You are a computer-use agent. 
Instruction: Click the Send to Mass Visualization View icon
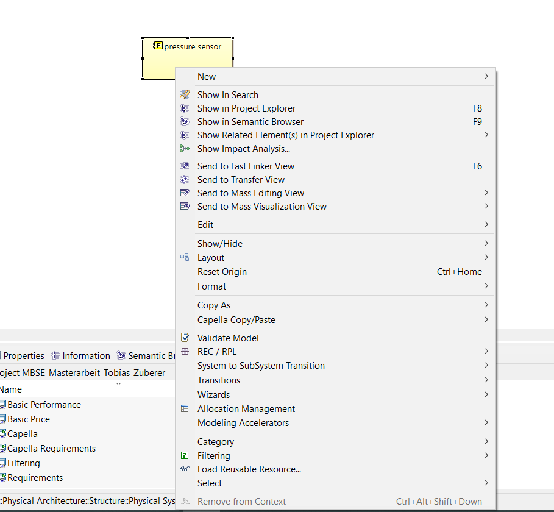[185, 207]
